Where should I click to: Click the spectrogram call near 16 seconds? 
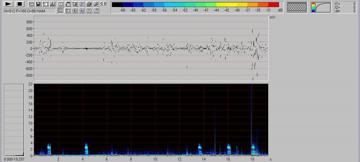(229, 149)
